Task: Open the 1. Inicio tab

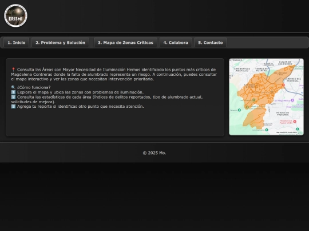Action: click(17, 43)
